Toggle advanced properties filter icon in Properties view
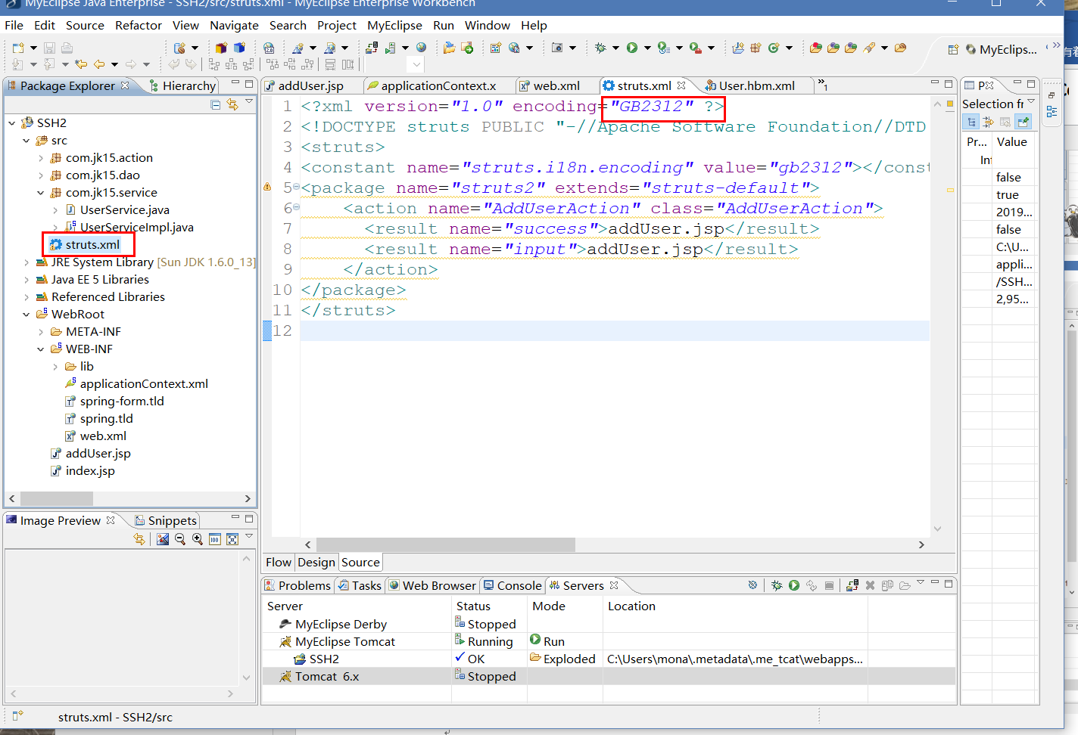This screenshot has width=1078, height=735. coord(989,122)
